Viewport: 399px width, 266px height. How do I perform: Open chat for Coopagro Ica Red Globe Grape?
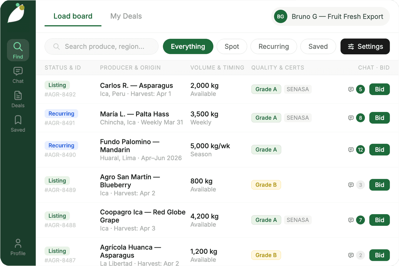click(x=351, y=220)
